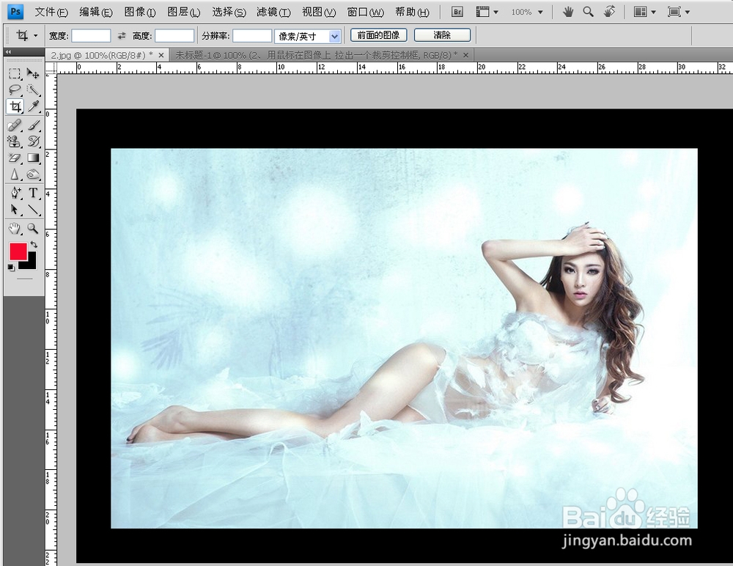Open the 选择(S) Select menu
The height and width of the screenshot is (566, 733).
tap(229, 12)
